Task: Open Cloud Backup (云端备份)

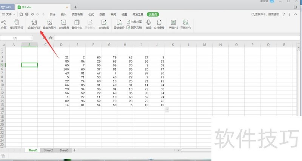Action: (119, 24)
